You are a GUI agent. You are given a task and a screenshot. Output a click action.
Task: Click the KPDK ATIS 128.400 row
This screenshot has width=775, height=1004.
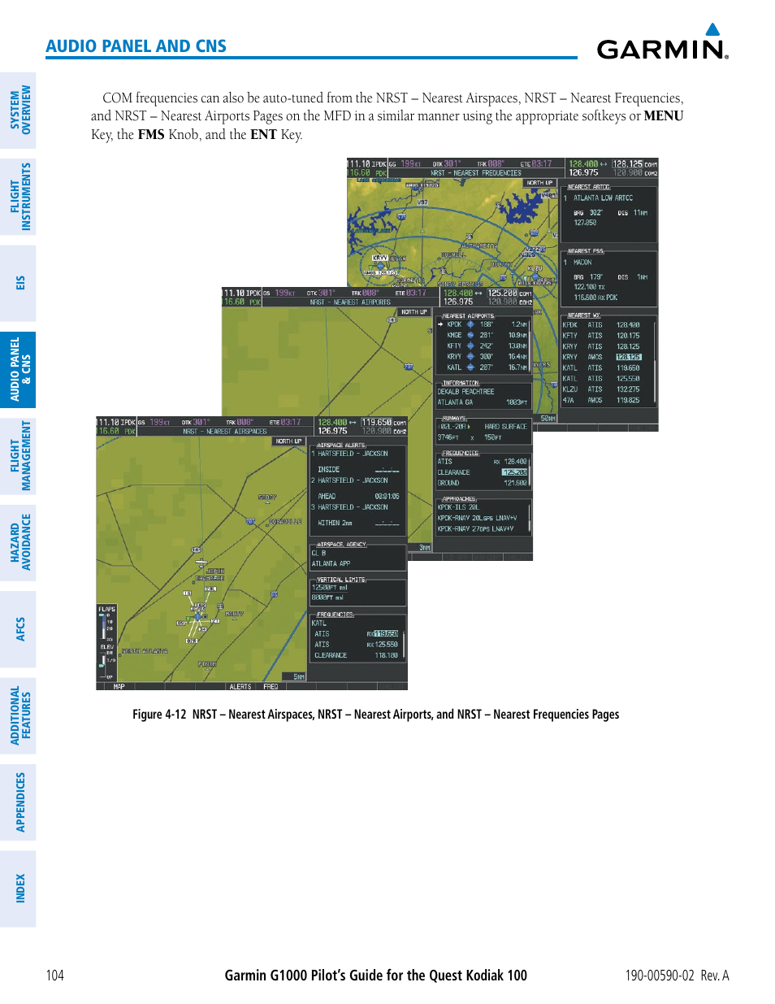pyautogui.click(x=601, y=324)
